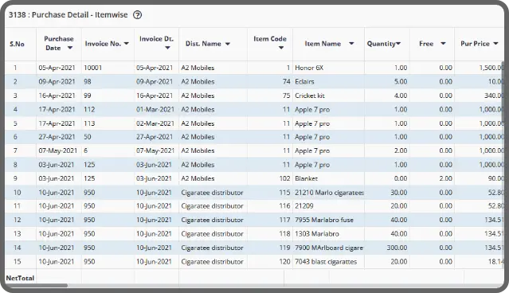Click the horizontal scrollbar at the bottom
Image resolution: width=509 pixels, height=293 pixels.
37,286
